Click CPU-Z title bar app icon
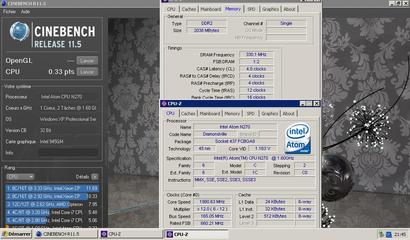The image size is (410, 240). point(164,104)
